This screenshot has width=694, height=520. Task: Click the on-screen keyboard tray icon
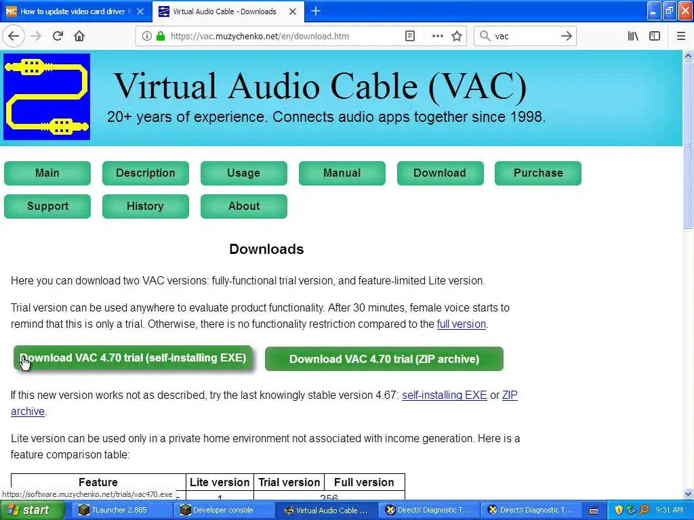(x=594, y=511)
